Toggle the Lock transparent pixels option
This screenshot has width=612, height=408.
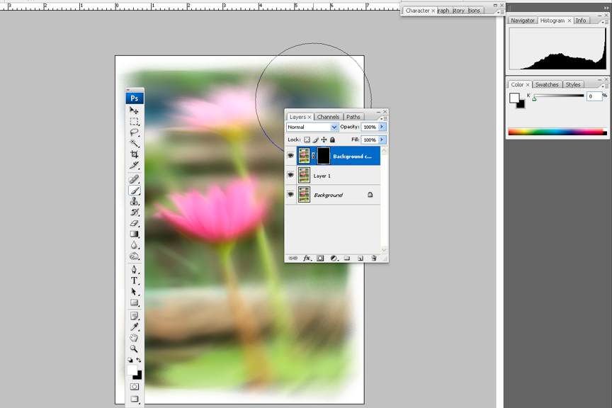[307, 140]
